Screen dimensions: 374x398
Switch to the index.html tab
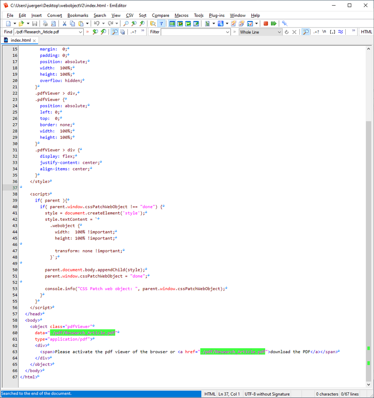[x=20, y=40]
